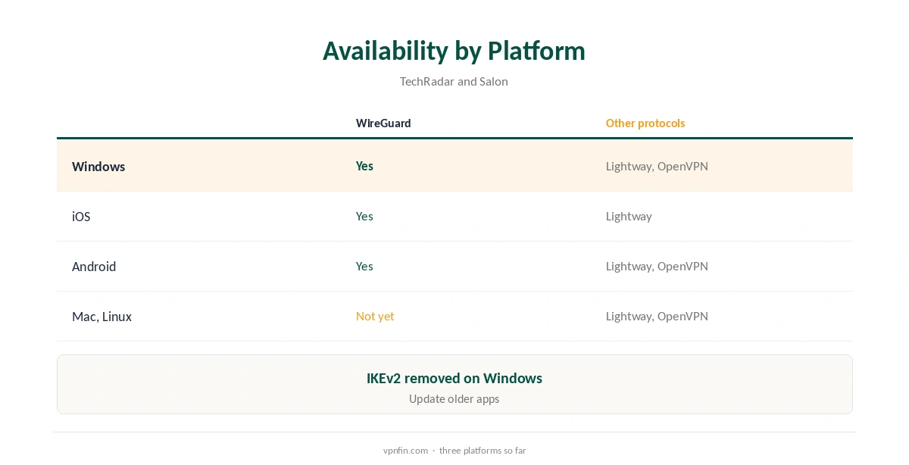This screenshot has height=465, width=909.
Task: Select the 'TechRadar and Salon' subtitle
Action: coord(454,81)
